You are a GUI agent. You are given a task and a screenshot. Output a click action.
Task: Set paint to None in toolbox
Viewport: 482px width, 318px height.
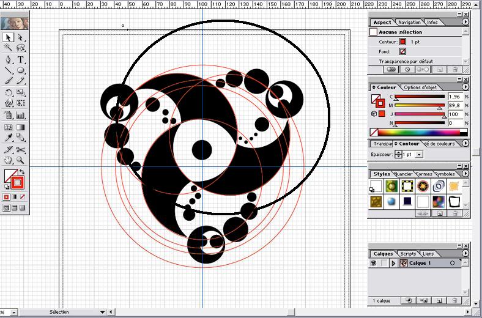(22, 197)
